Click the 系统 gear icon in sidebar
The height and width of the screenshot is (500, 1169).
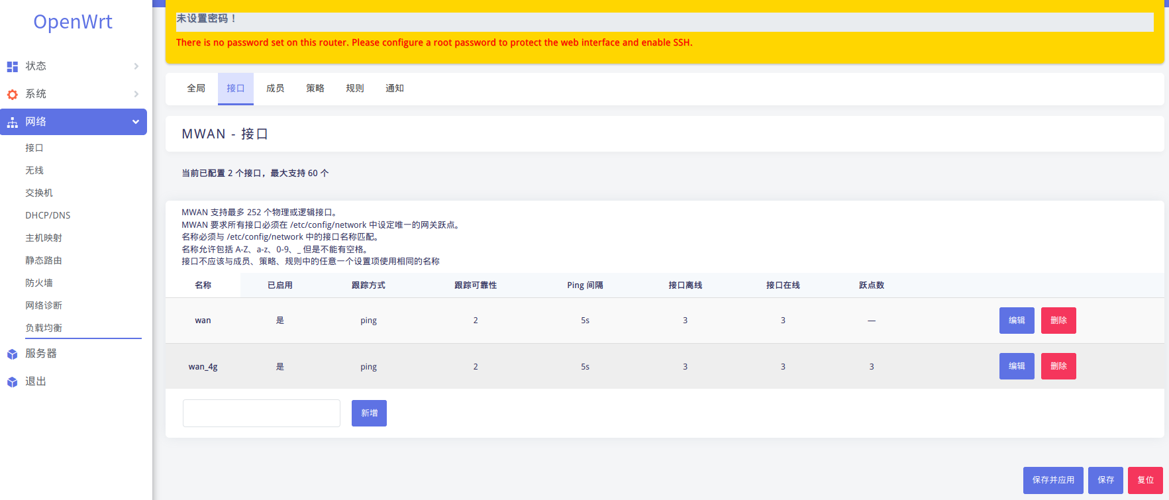point(12,94)
